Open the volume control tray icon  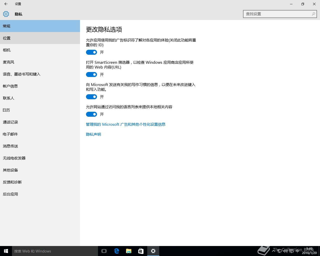coord(285,251)
